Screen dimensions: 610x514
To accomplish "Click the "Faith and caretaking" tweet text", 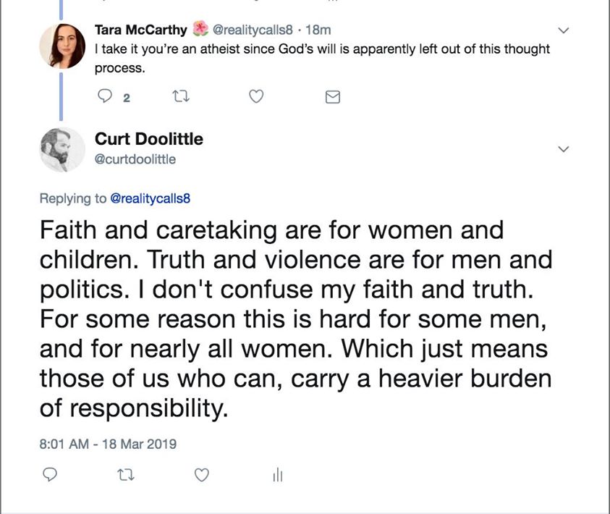I will 289,319.
